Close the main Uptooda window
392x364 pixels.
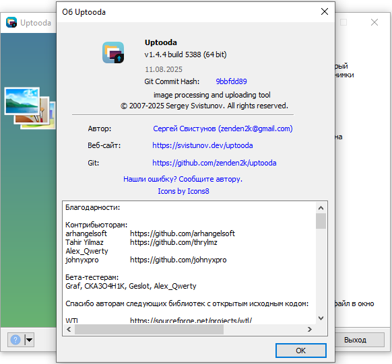coord(374,22)
